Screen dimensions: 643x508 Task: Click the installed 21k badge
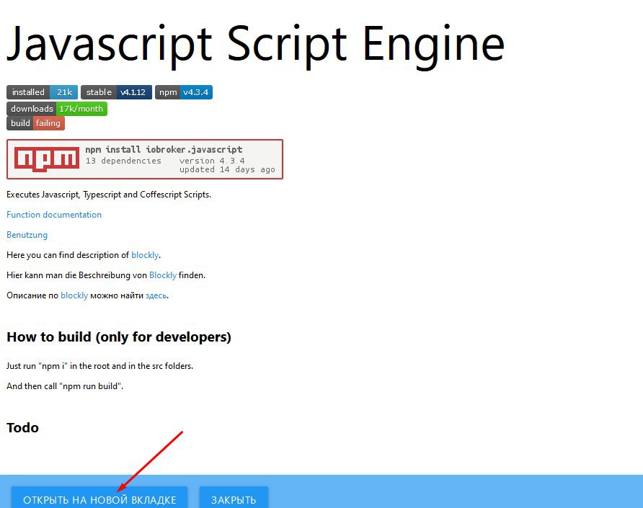tap(42, 92)
